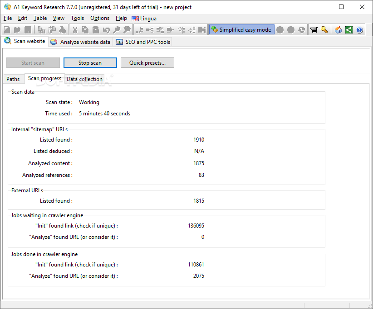Click jobs done value 110861

(x=196, y=264)
